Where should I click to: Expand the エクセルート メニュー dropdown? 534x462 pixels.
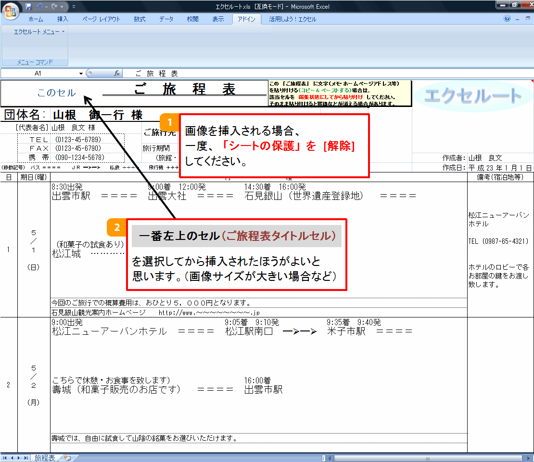tap(39, 32)
